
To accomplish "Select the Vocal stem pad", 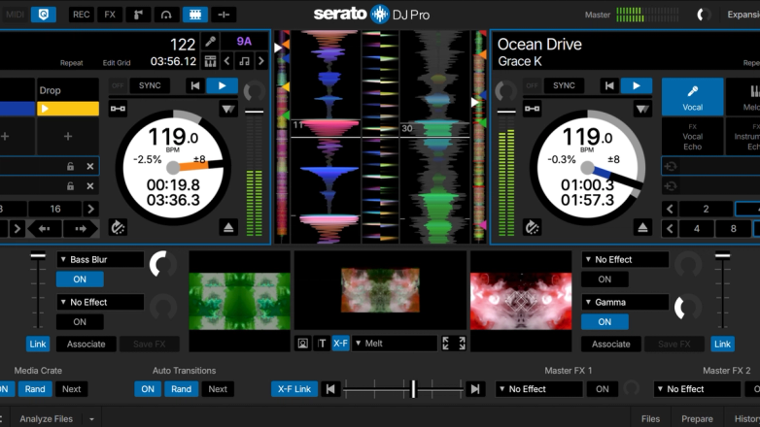I will pos(693,97).
